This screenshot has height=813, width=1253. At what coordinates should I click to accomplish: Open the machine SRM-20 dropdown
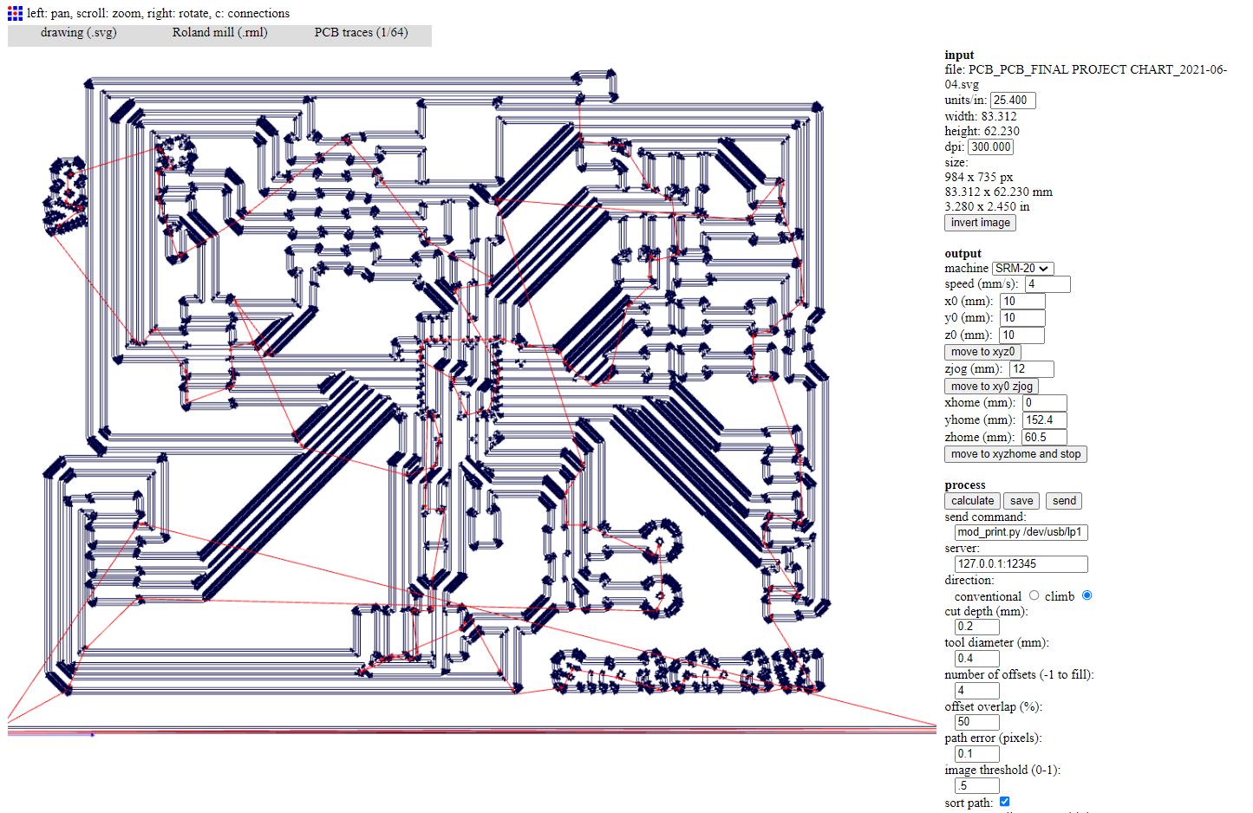click(1023, 269)
